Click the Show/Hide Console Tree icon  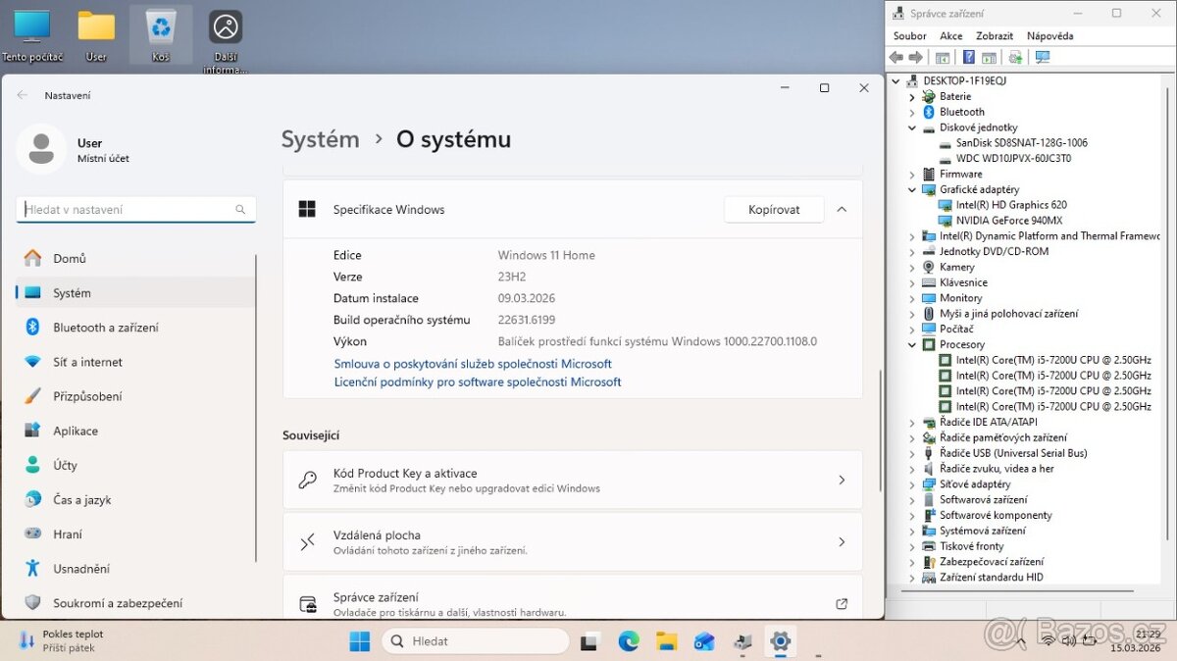943,57
